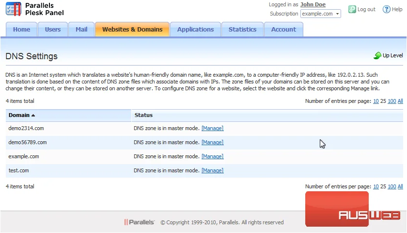Open the Users tab
The height and width of the screenshot is (233, 407).
point(53,30)
